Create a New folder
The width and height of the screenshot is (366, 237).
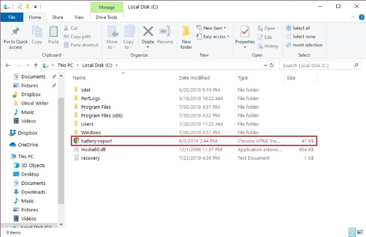(186, 37)
